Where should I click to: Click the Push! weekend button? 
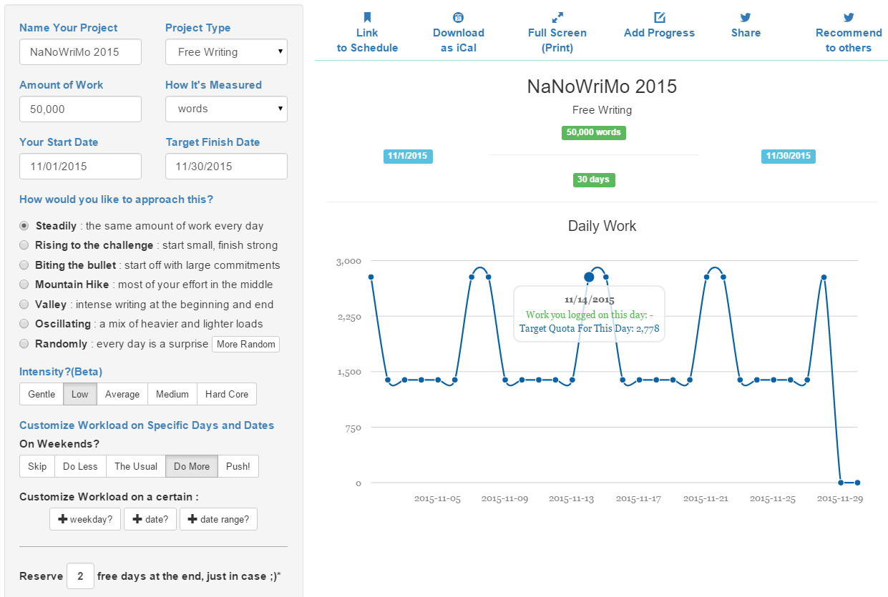click(x=238, y=466)
